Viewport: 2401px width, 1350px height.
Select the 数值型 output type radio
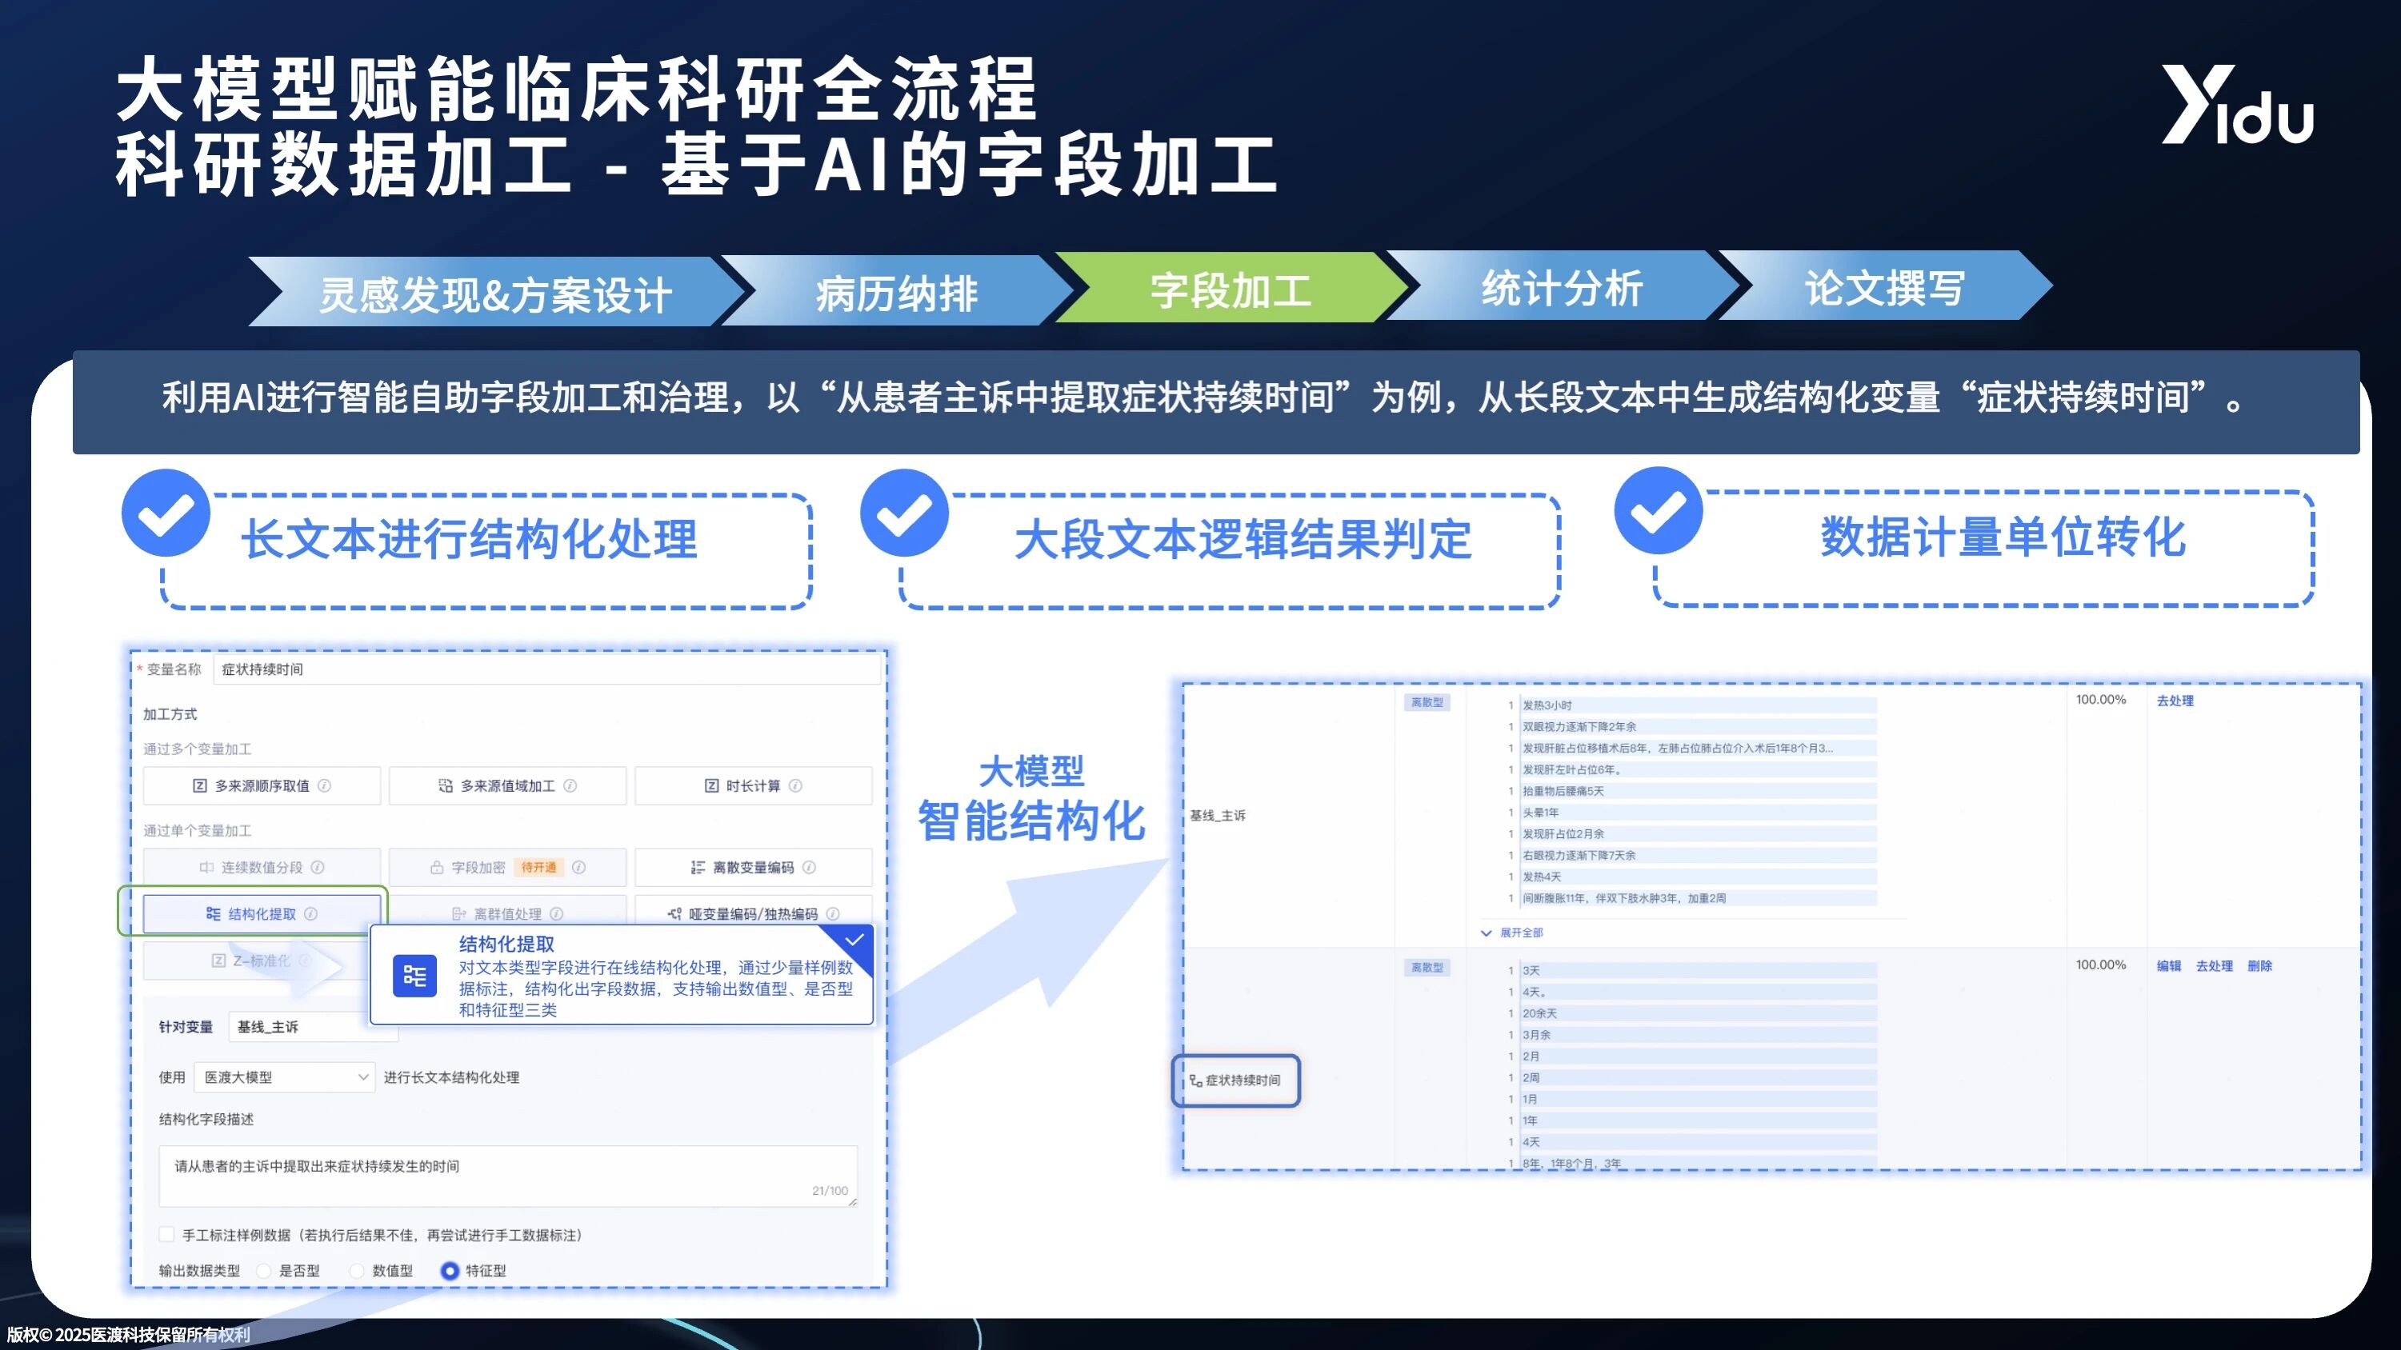357,1271
